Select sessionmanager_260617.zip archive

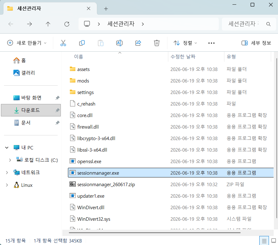[x=106, y=184]
